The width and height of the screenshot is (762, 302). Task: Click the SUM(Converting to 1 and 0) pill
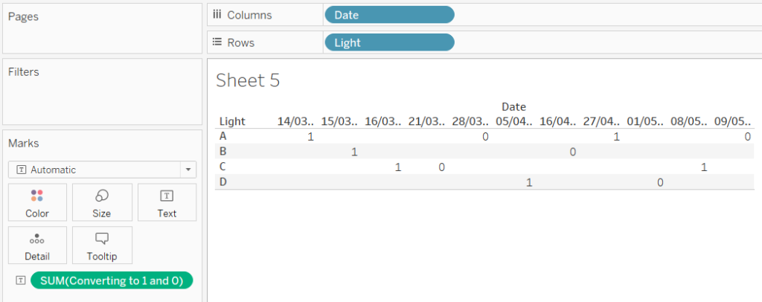pyautogui.click(x=112, y=280)
